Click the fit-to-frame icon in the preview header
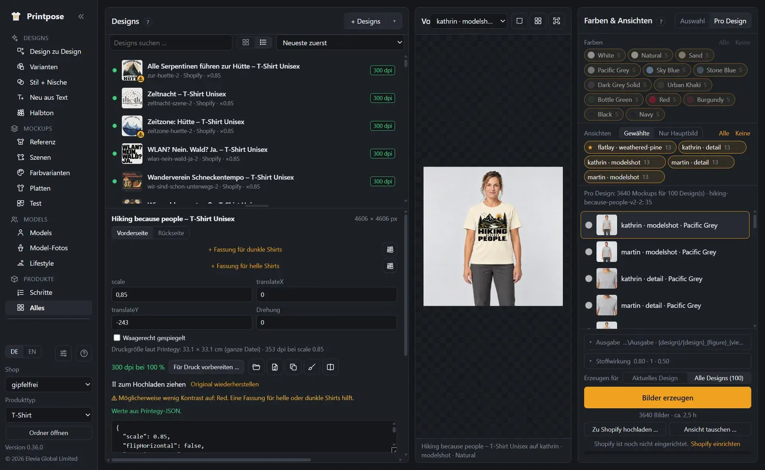This screenshot has height=470, width=765. 557,21
